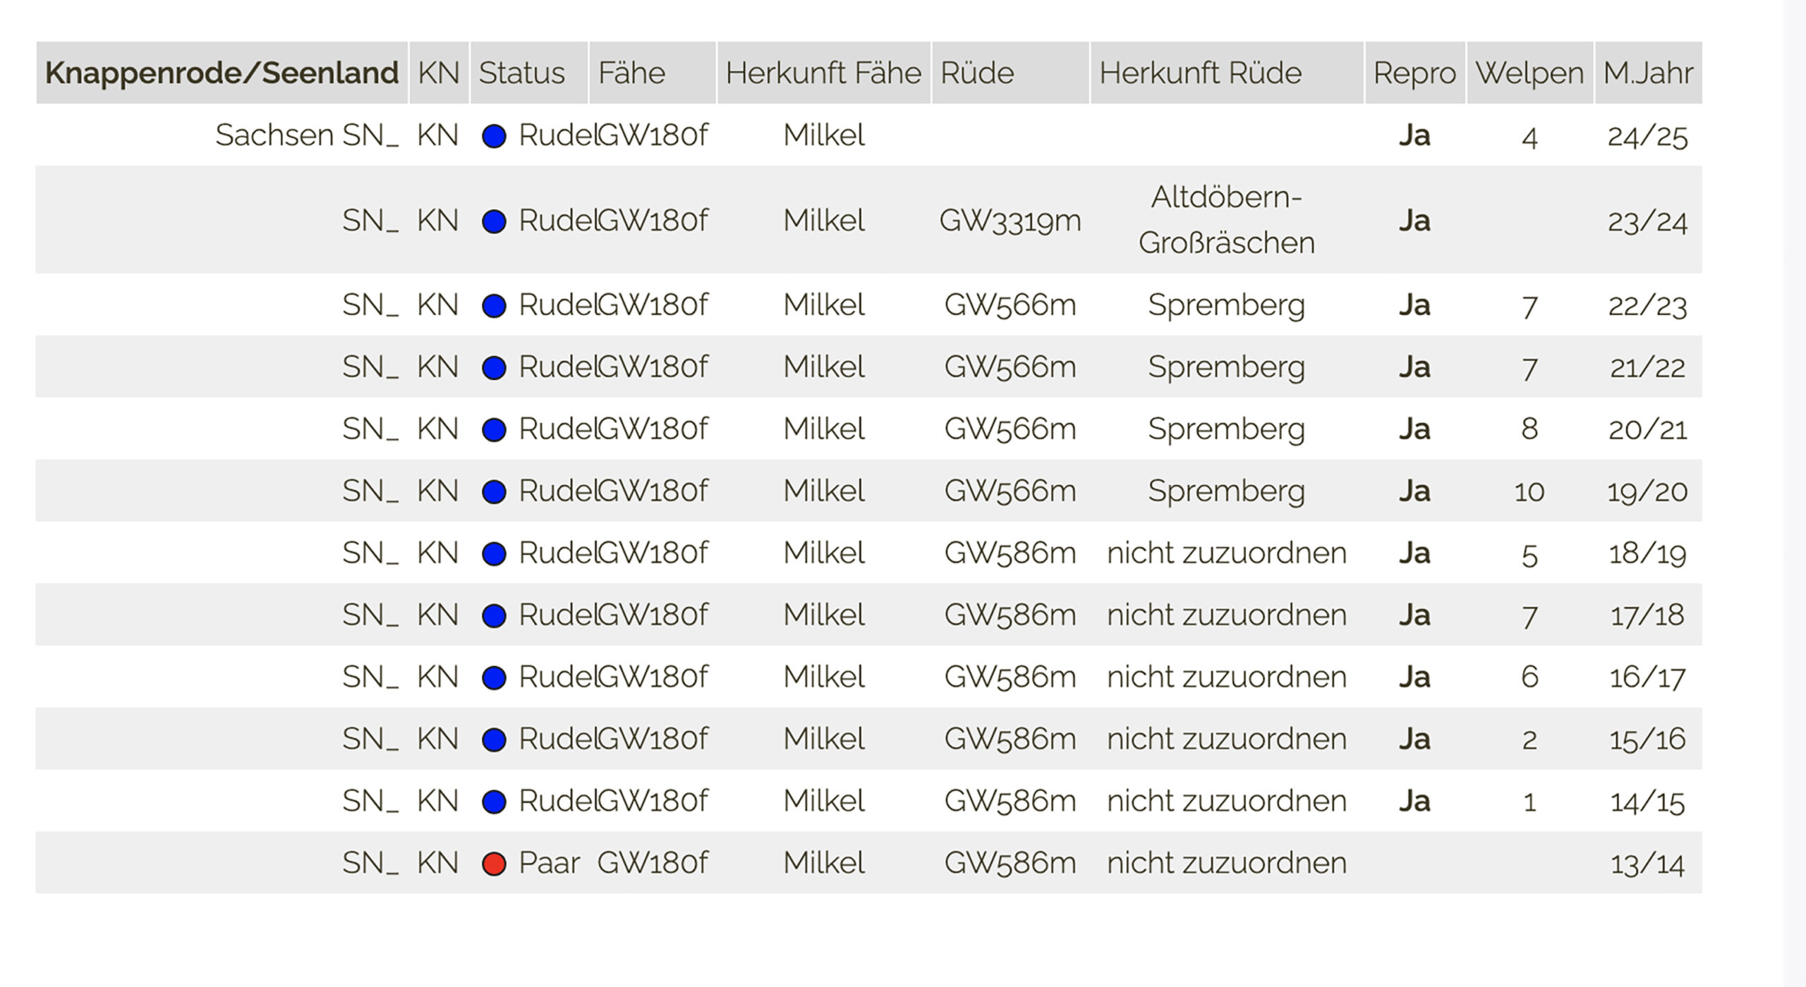The width and height of the screenshot is (1806, 987).
Task: Click the blue status dot in the 16/17 row
Action: point(494,678)
